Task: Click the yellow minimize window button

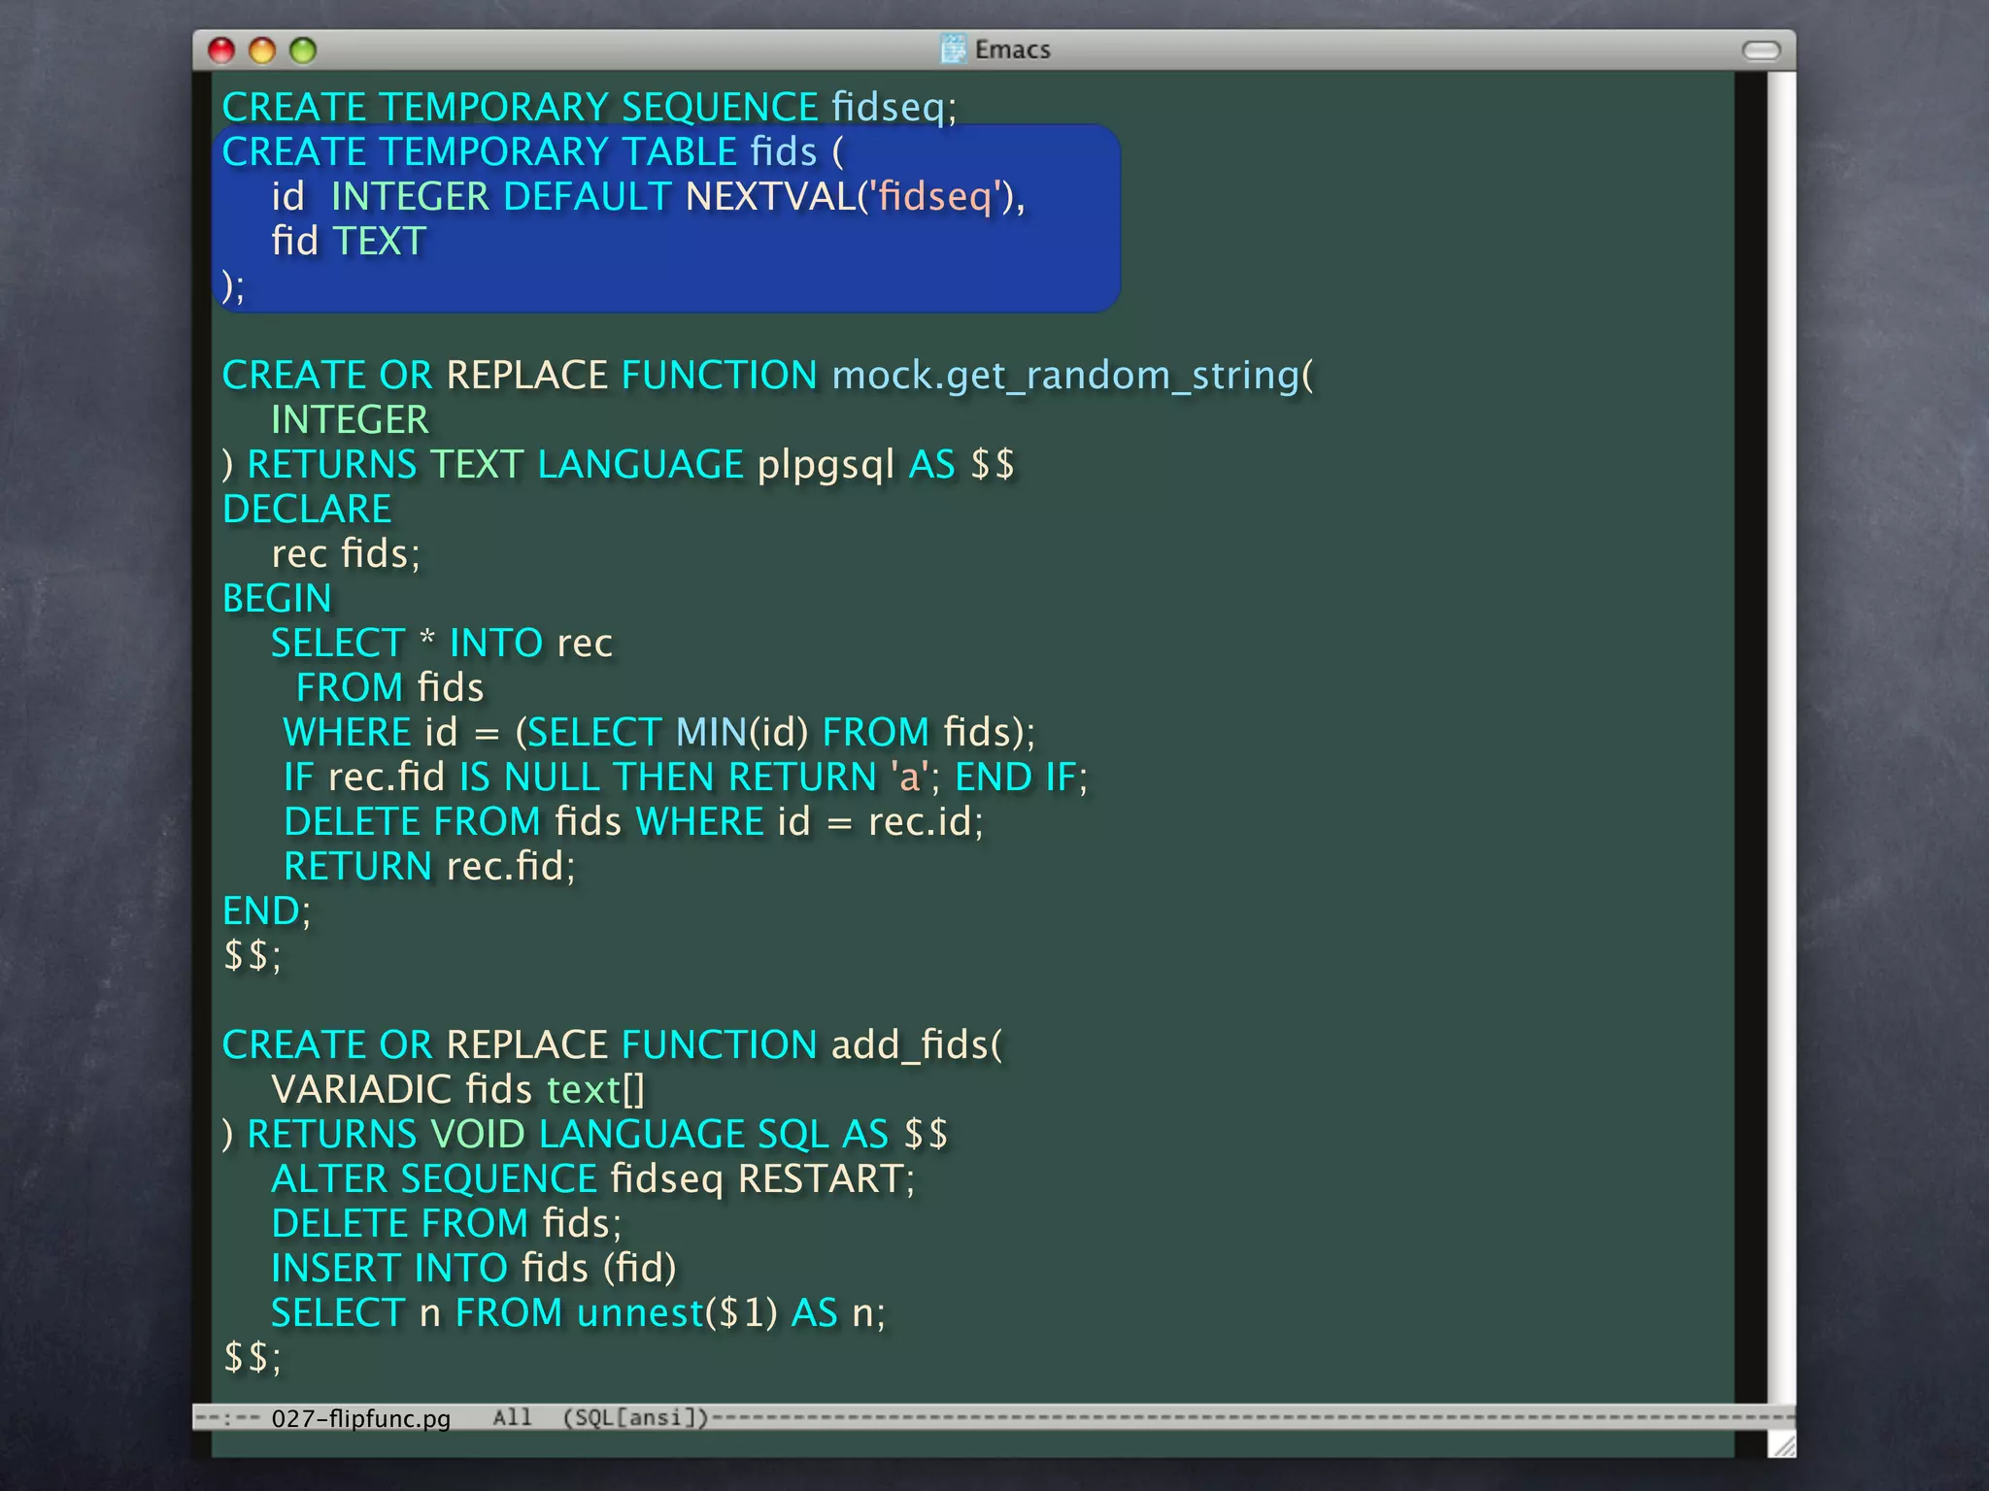Action: [x=262, y=50]
